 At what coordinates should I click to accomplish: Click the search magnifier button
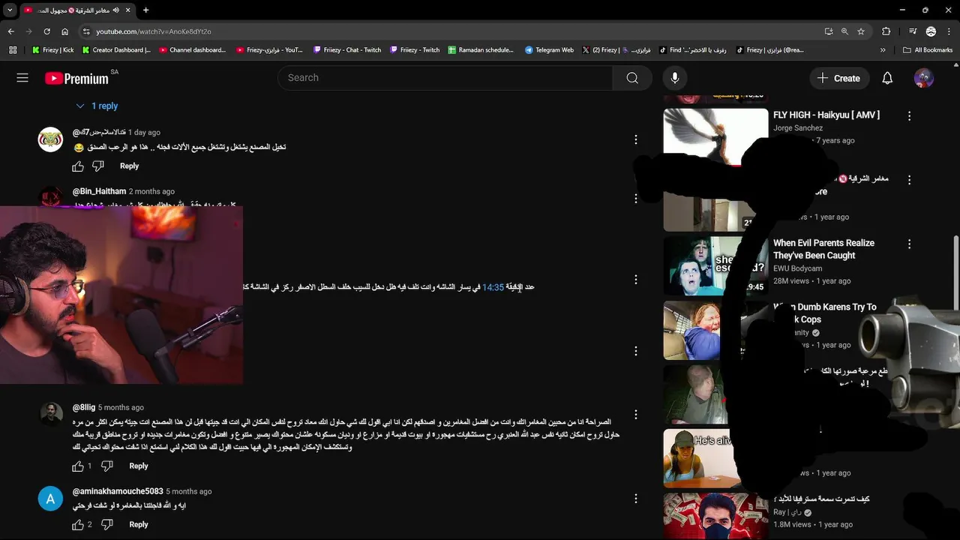(632, 78)
